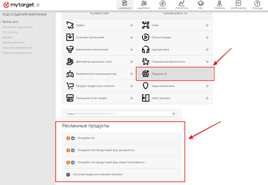Choose Установки приложения goal
The height and width of the screenshot is (185, 268).
click(x=99, y=37)
